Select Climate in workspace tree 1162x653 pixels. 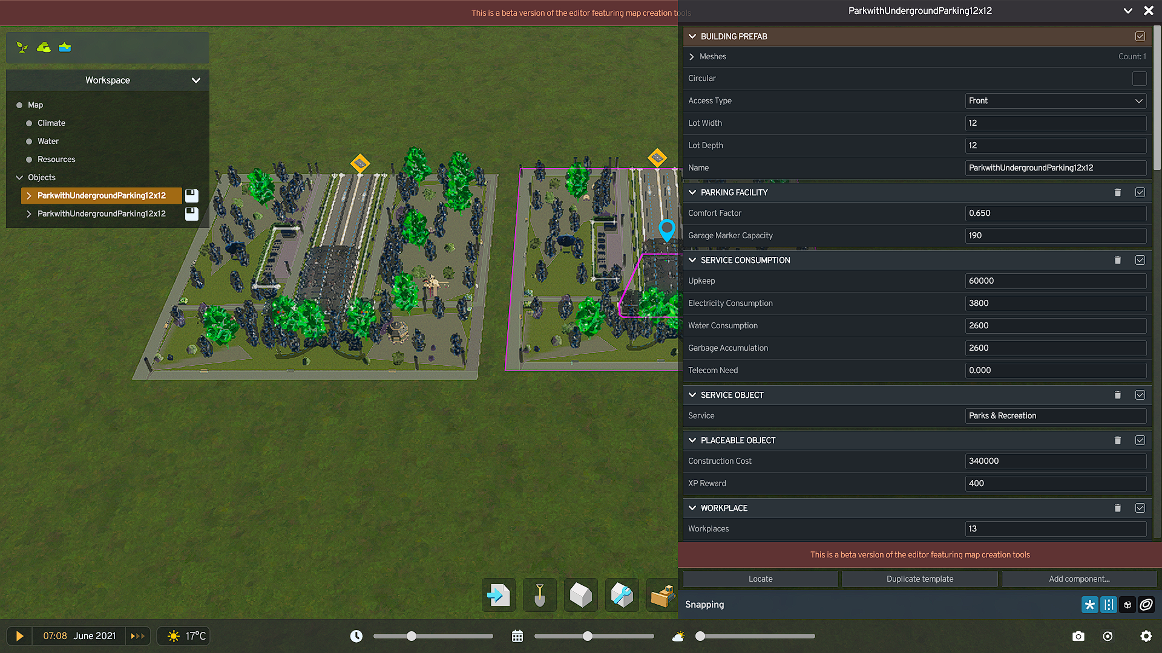[51, 123]
